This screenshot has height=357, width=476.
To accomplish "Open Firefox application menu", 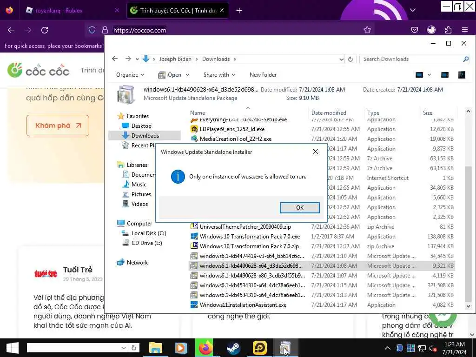I will (464, 30).
